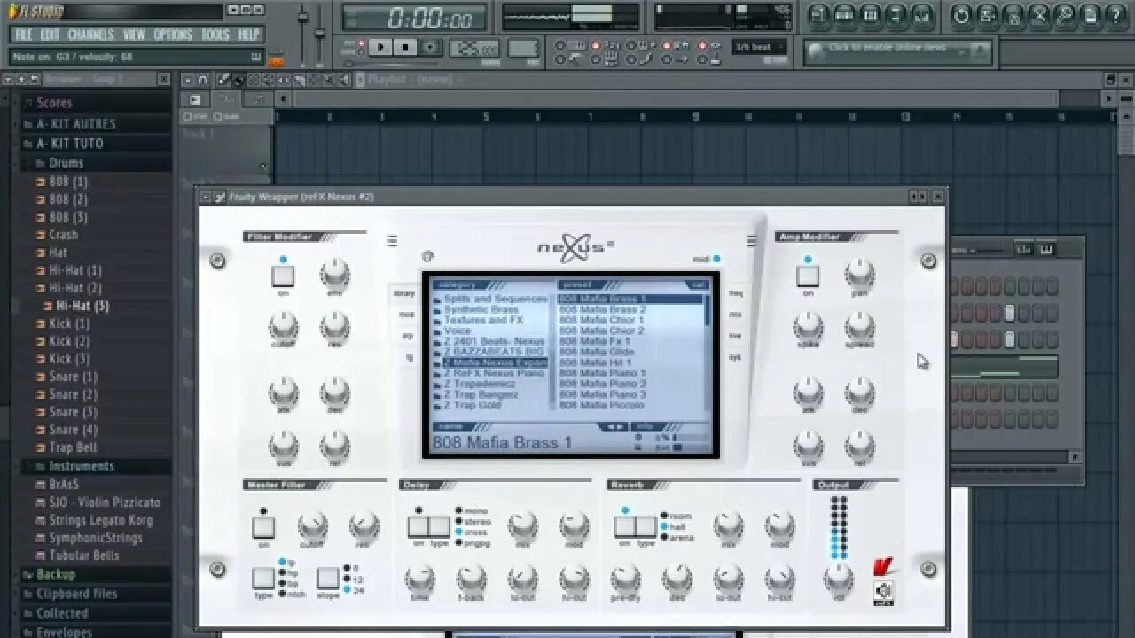Open the EDIT menu
Image resolution: width=1135 pixels, height=638 pixels.
click(x=50, y=35)
